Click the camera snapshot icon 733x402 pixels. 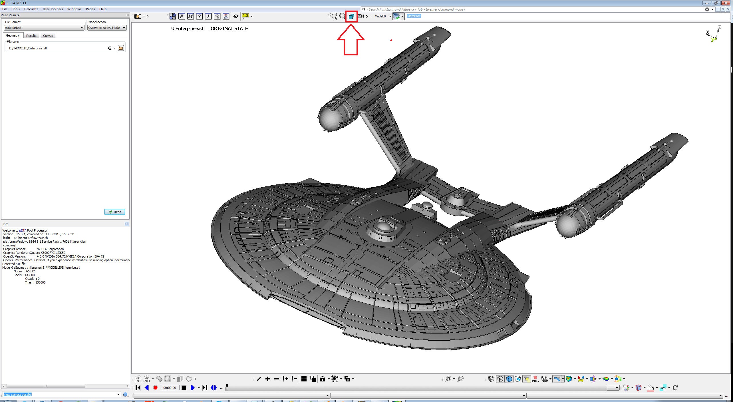click(138, 16)
